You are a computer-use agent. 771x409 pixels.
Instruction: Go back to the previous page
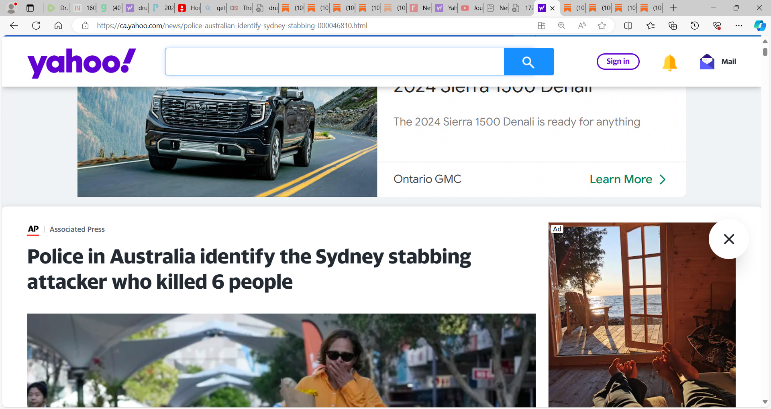click(14, 26)
